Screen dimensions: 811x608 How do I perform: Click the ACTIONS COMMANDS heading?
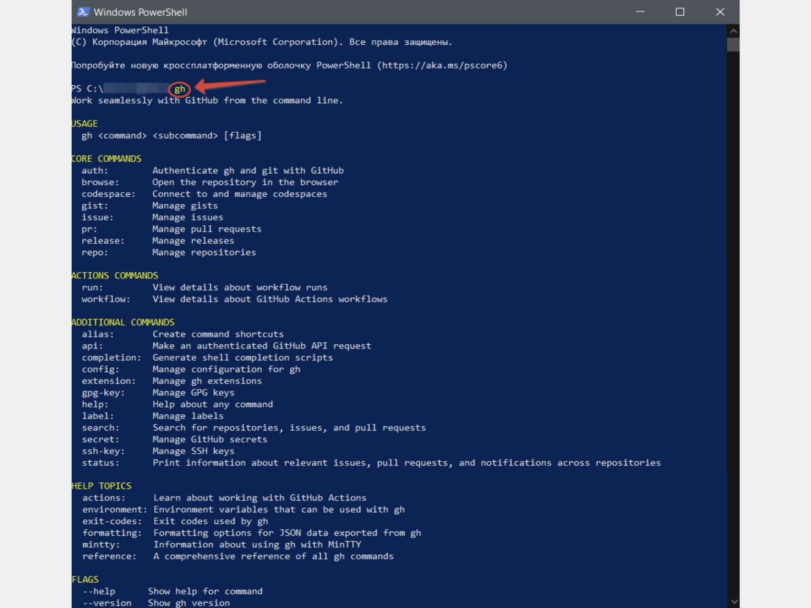(115, 275)
